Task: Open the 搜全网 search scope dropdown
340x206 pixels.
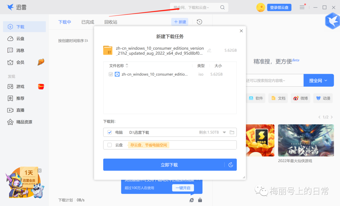Action: click(x=319, y=80)
